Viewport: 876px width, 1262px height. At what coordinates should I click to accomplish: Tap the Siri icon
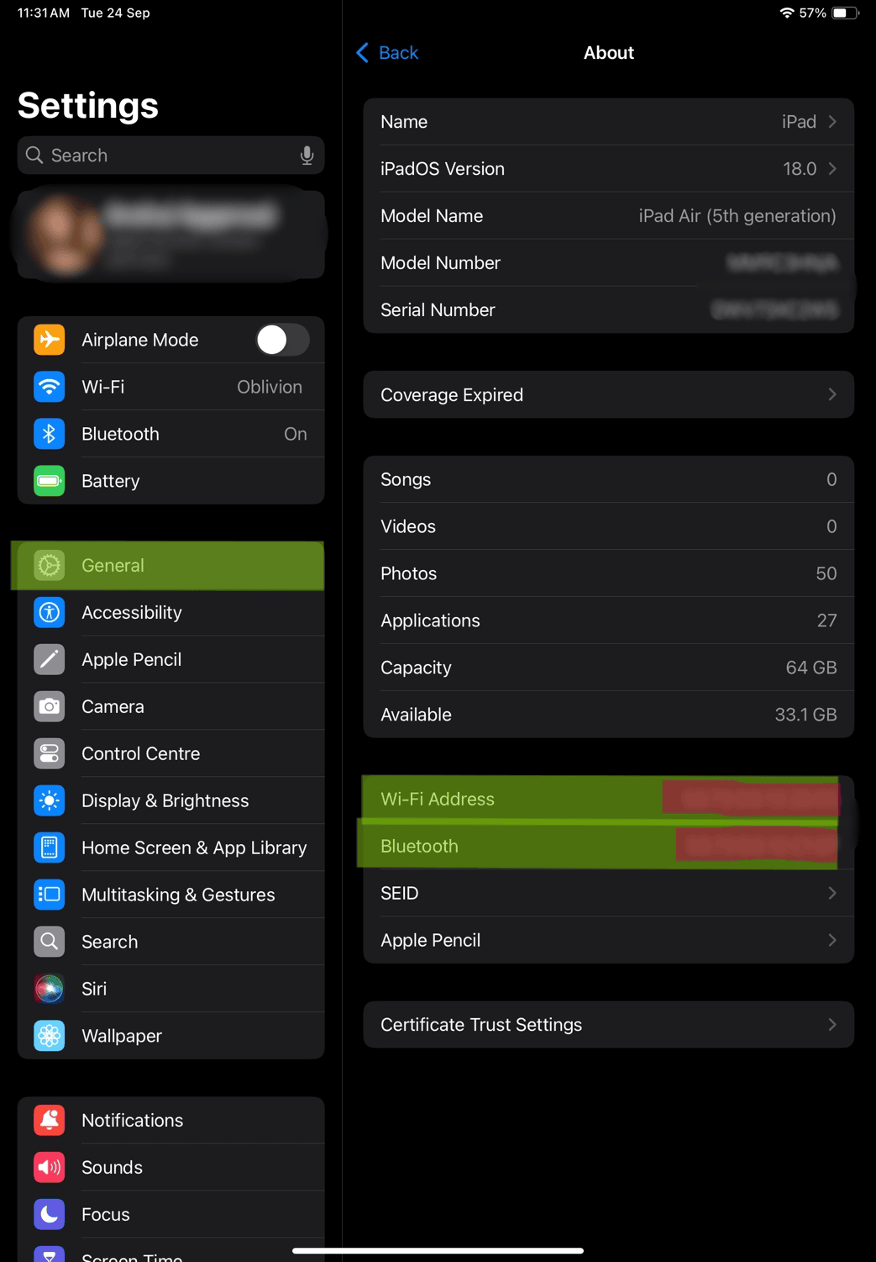(x=49, y=989)
